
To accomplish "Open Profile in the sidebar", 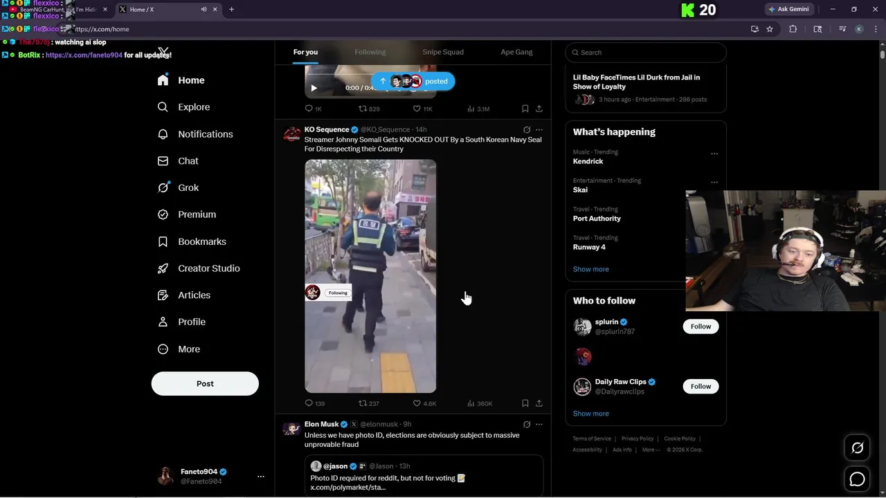I will (x=181, y=322).
